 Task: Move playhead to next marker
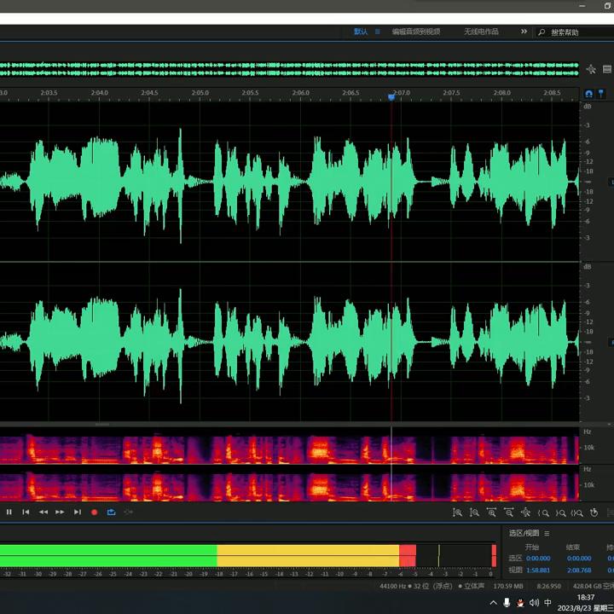pyautogui.click(x=77, y=512)
